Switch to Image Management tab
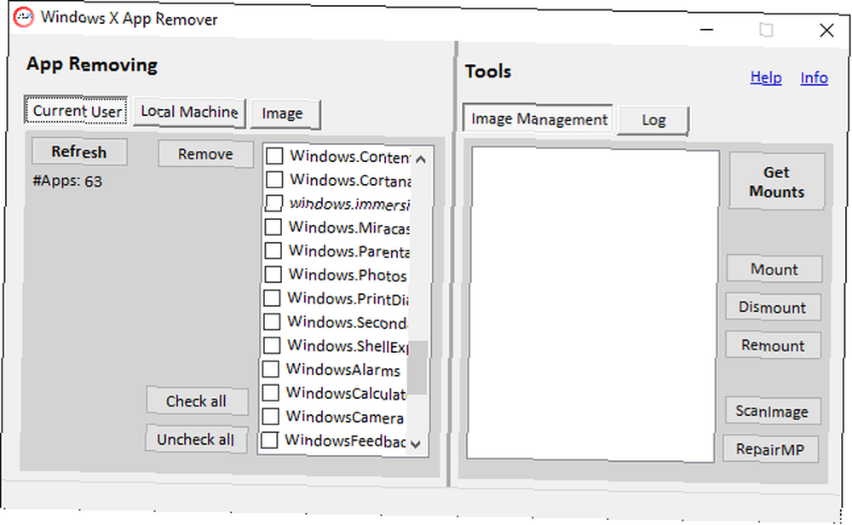This screenshot has width=852, height=525. (x=538, y=118)
